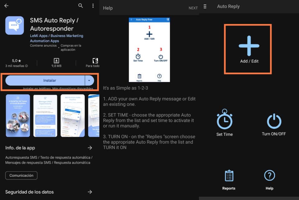This screenshot has height=200, width=299.
Task: Tap the SMS Auto Reply app icon
Action: [15, 25]
